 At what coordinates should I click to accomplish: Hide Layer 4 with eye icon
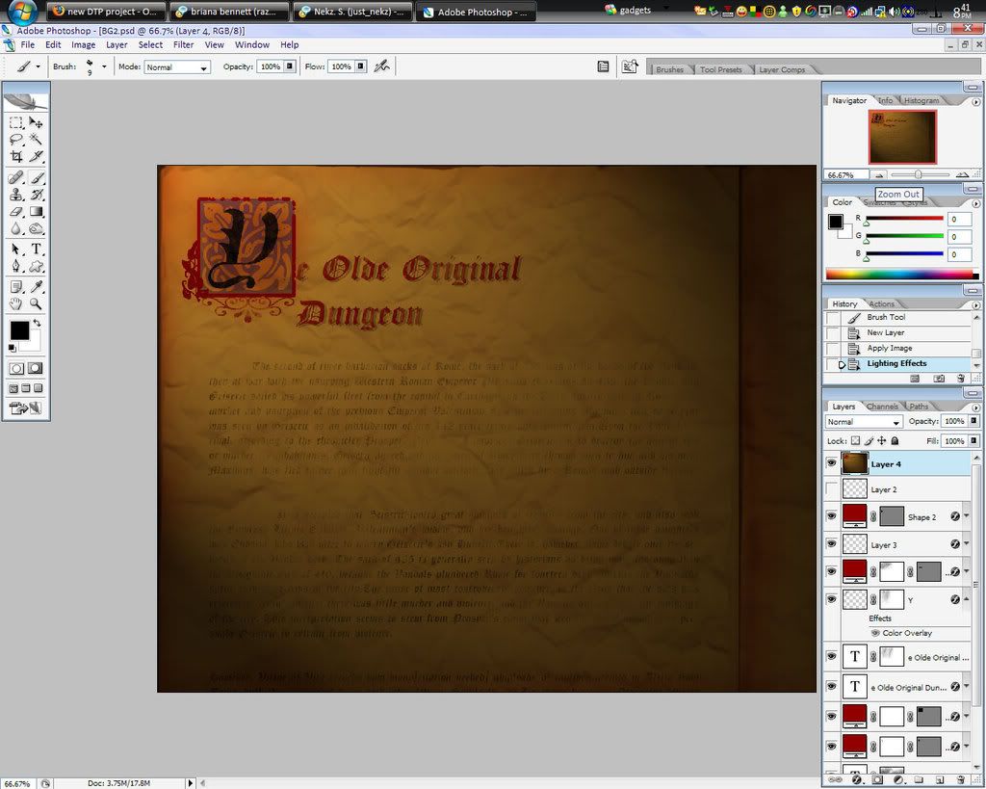pos(832,463)
